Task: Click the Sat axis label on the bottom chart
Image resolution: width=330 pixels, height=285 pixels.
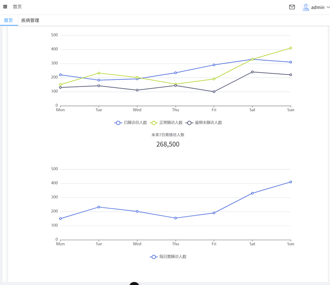Action: [x=252, y=244]
